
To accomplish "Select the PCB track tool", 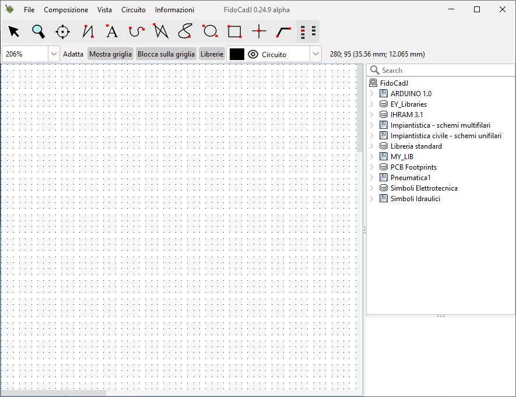I will (x=283, y=31).
